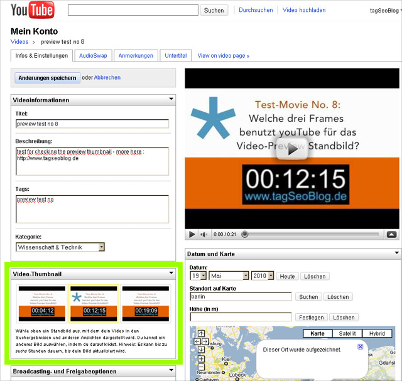Viewport: 402px width, 381px height.
Task: Click the Abbrechen link
Action: [107, 77]
